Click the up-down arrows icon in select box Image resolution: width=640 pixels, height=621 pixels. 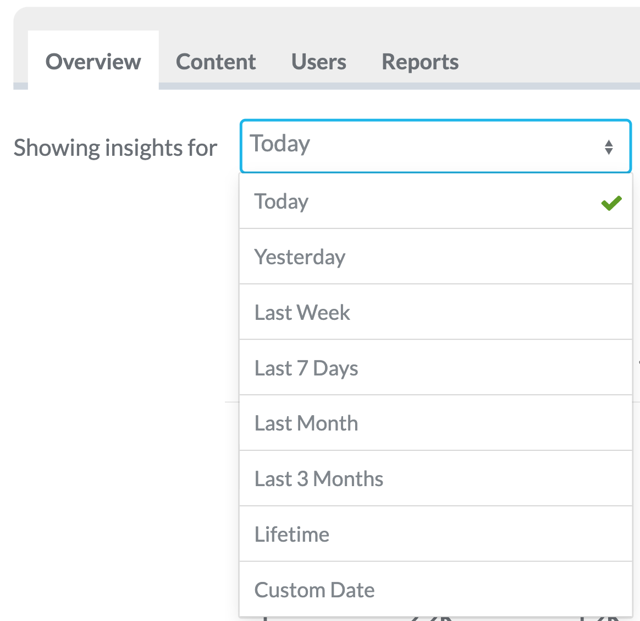point(609,148)
